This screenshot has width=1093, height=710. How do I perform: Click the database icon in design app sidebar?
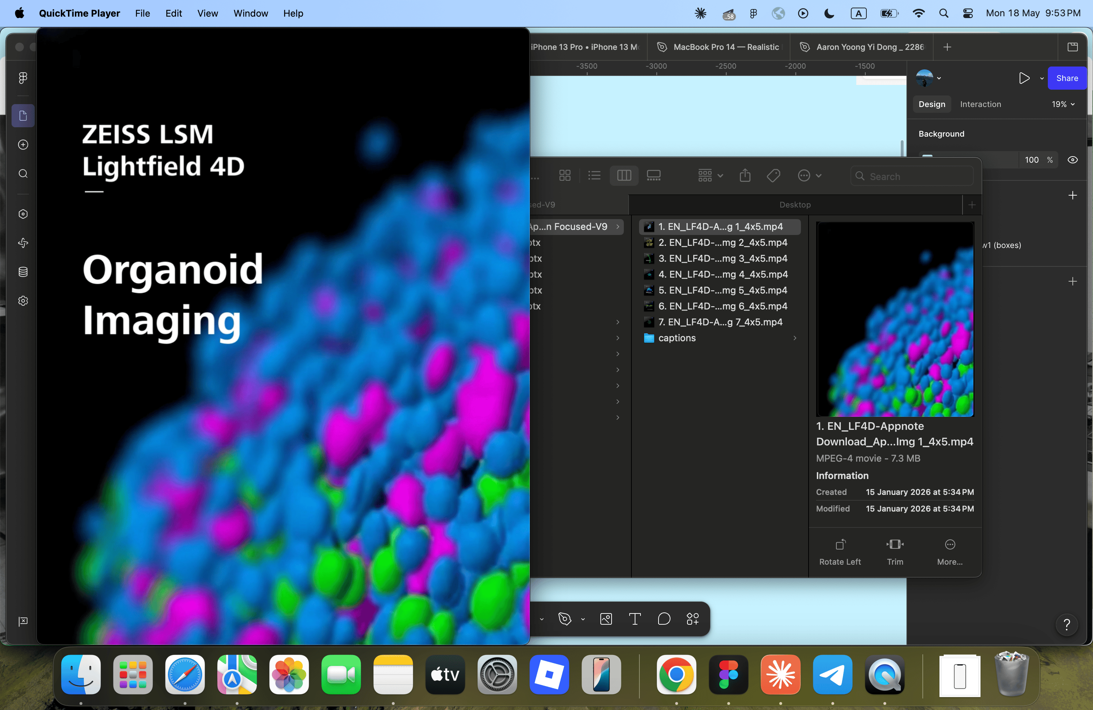23,272
